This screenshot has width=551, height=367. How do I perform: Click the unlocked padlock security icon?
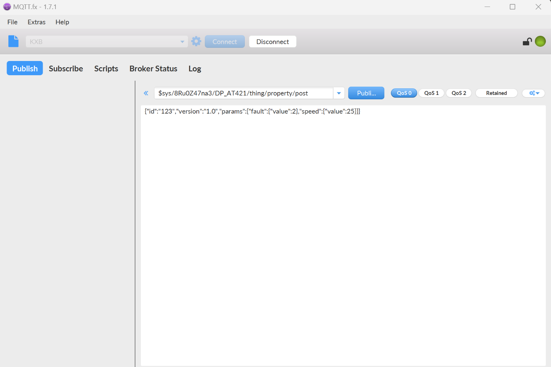tap(527, 42)
